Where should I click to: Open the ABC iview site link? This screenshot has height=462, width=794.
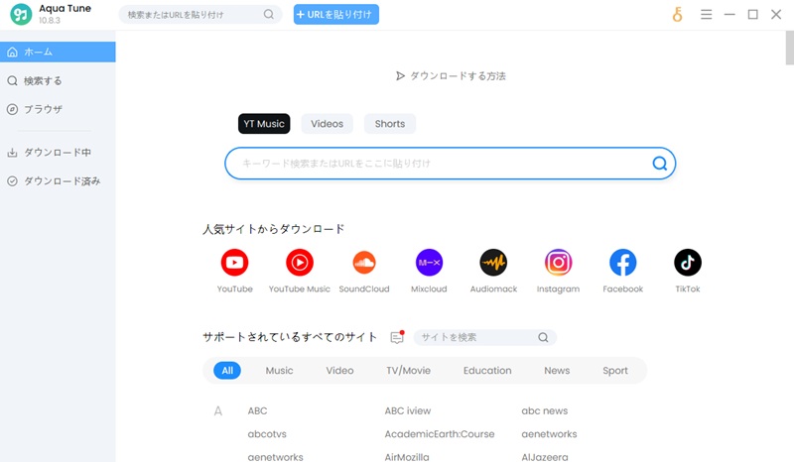point(408,410)
